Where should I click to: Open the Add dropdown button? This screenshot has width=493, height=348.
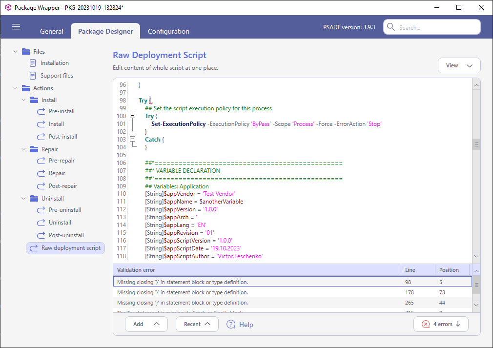pos(146,324)
